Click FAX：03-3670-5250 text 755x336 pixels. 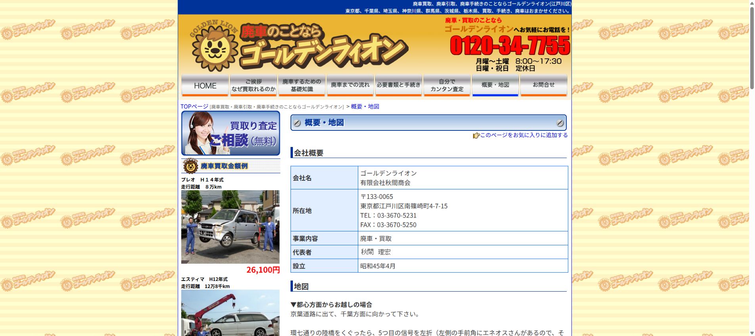click(x=388, y=225)
